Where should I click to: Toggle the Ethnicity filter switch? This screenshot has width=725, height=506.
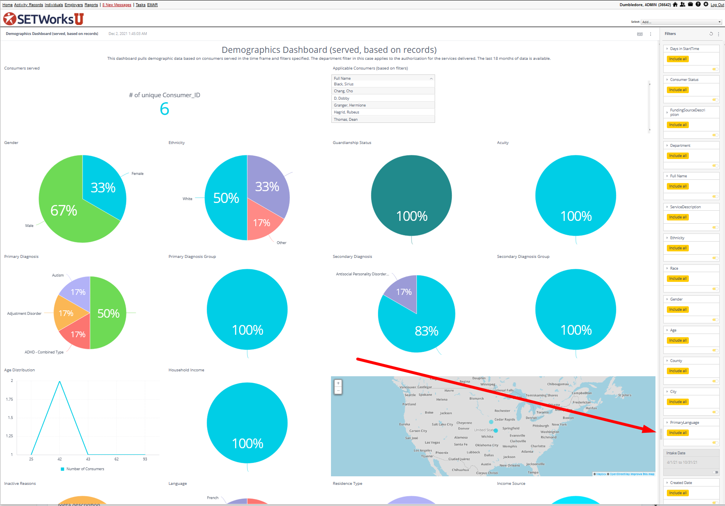(715, 258)
